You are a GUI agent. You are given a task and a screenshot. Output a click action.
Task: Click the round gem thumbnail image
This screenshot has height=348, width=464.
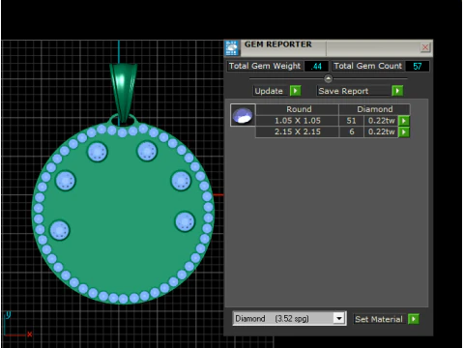click(243, 115)
